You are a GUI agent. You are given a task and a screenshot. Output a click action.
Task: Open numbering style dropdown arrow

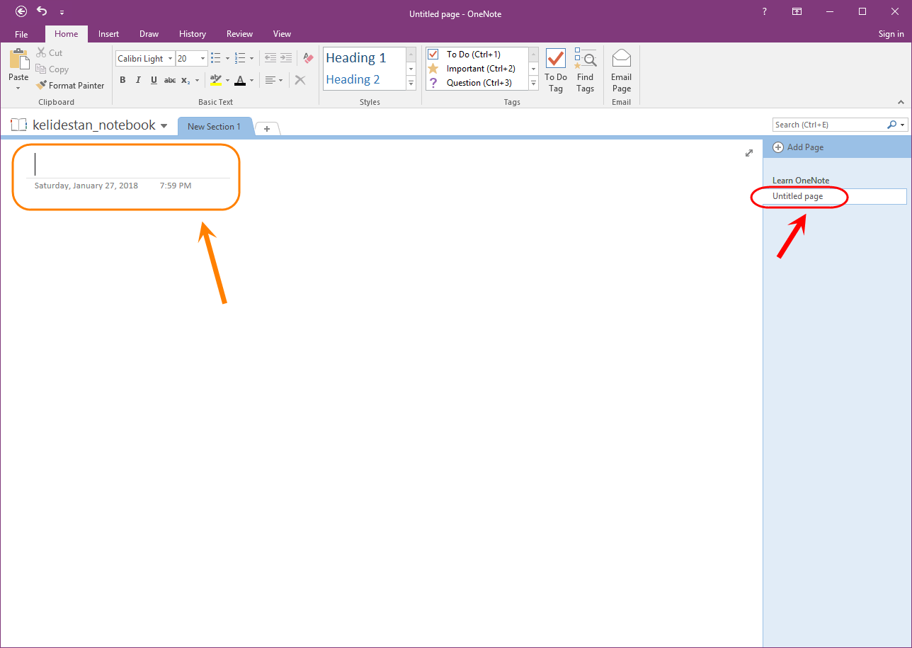(251, 59)
